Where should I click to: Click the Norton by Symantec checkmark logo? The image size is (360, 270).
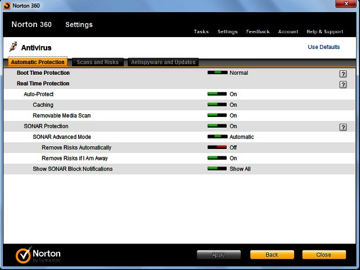point(24,255)
